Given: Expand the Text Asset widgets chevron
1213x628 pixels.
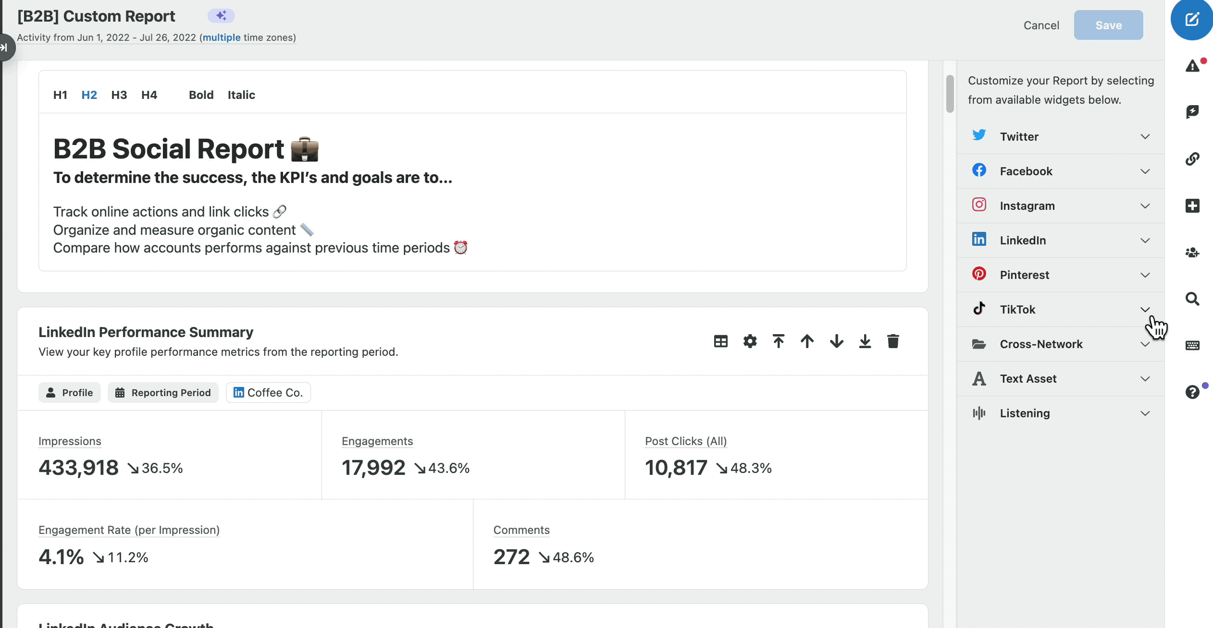Looking at the screenshot, I should point(1145,379).
